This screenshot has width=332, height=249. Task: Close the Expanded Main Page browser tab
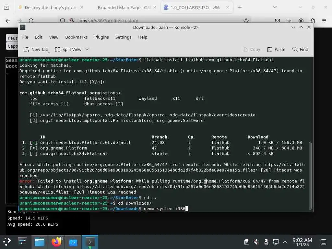[x=155, y=7]
